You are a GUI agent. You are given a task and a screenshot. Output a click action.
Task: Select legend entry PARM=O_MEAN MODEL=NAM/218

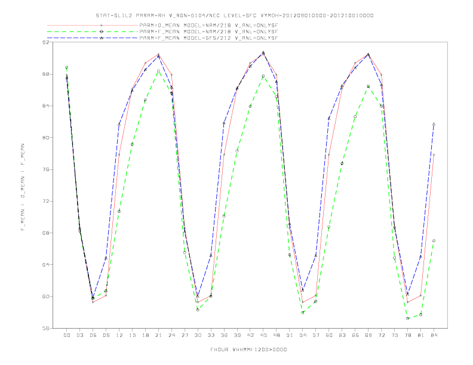tap(208, 25)
